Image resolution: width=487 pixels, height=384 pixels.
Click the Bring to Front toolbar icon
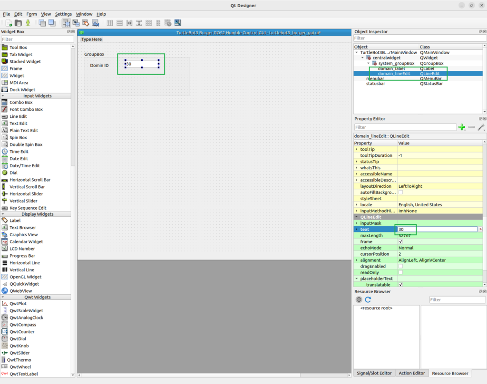pyautogui.click(x=52, y=23)
